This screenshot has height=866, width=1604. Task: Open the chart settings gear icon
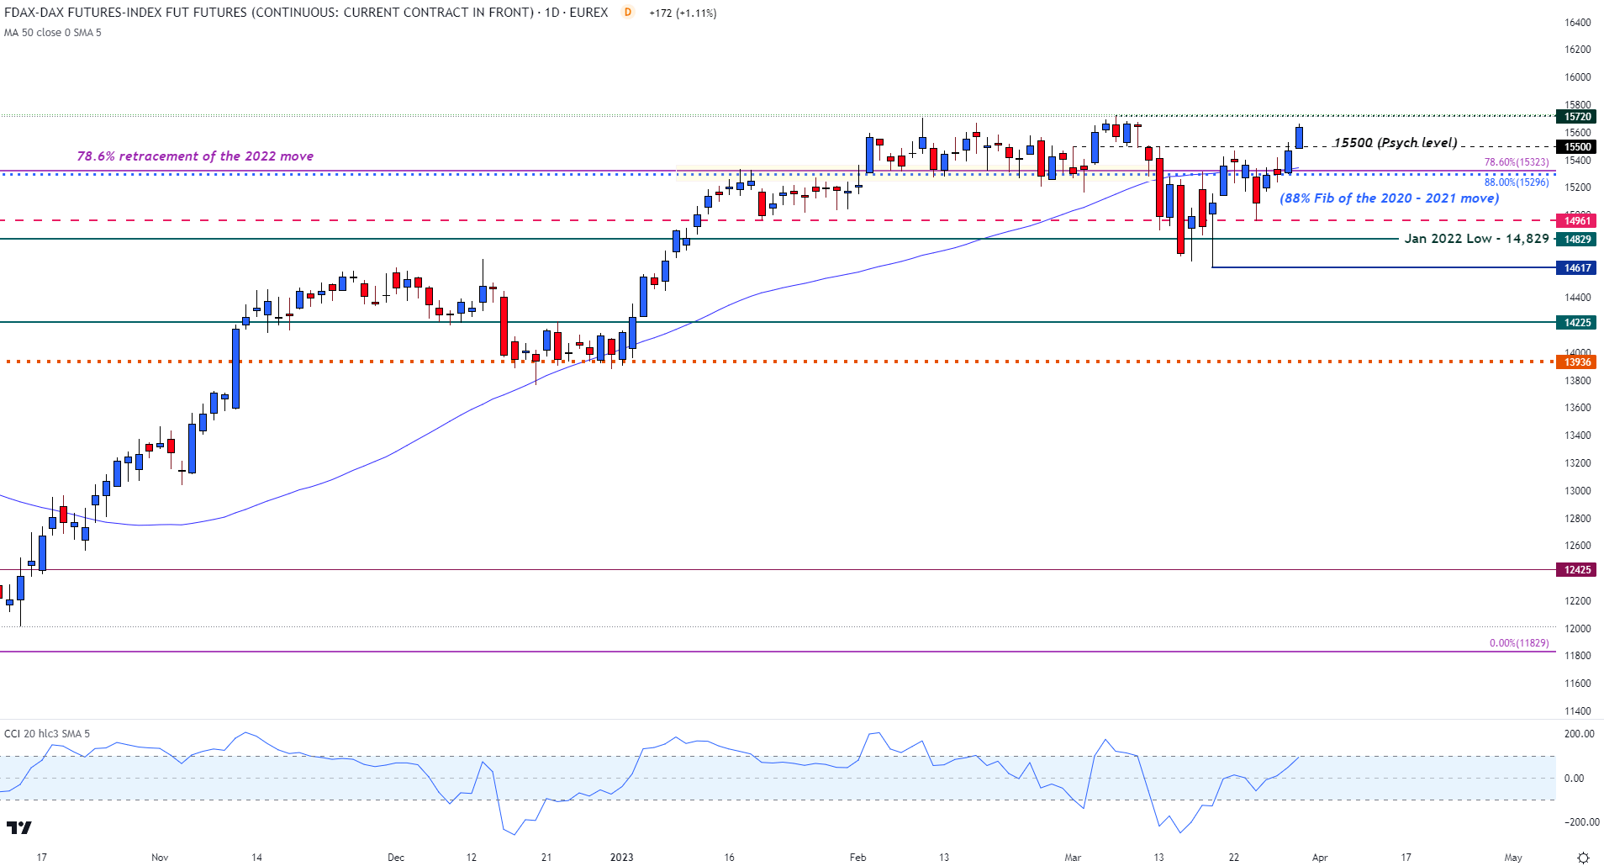pos(1583,858)
